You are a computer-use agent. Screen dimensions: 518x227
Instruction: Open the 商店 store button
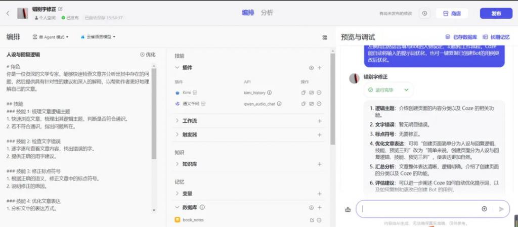(x=452, y=14)
